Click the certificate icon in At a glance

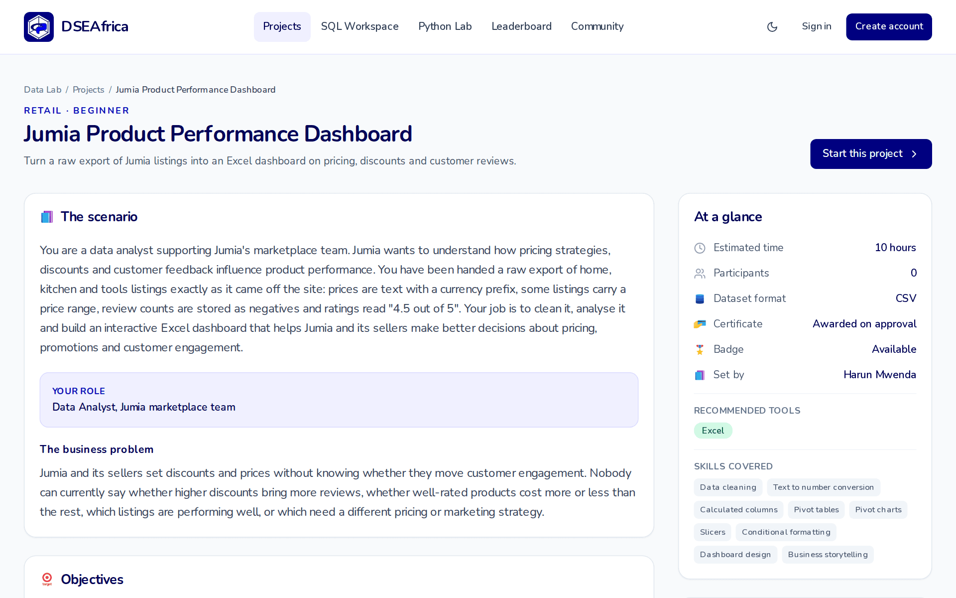click(700, 324)
